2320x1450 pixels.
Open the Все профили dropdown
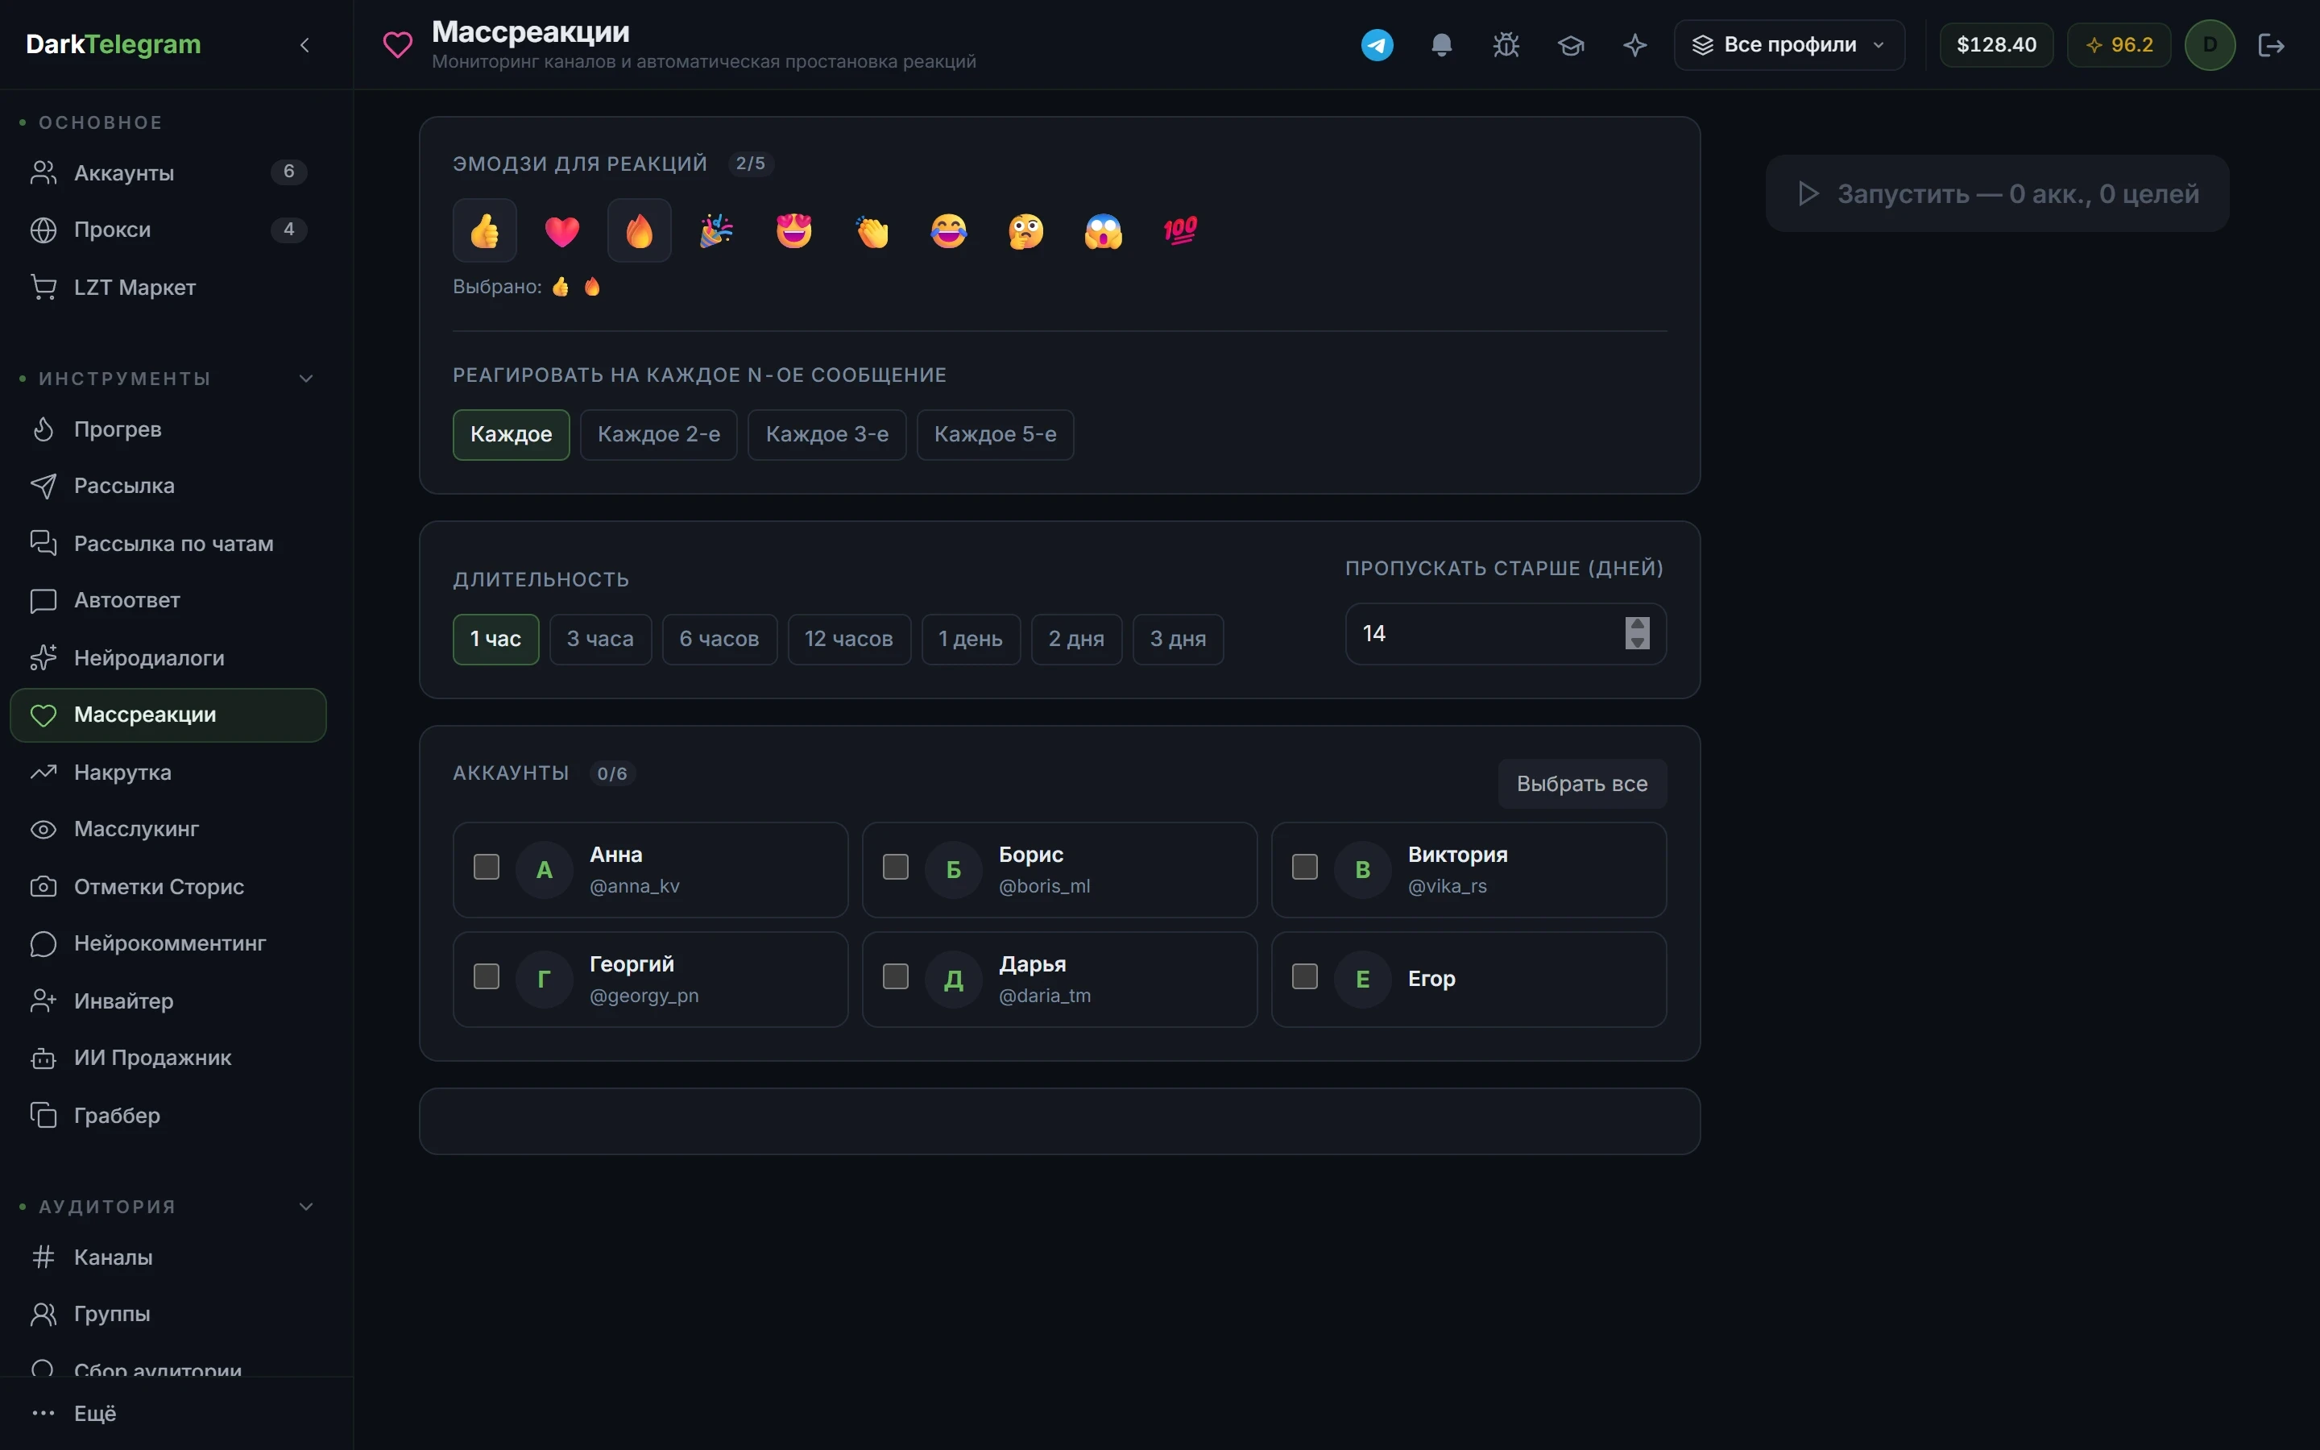point(1789,45)
